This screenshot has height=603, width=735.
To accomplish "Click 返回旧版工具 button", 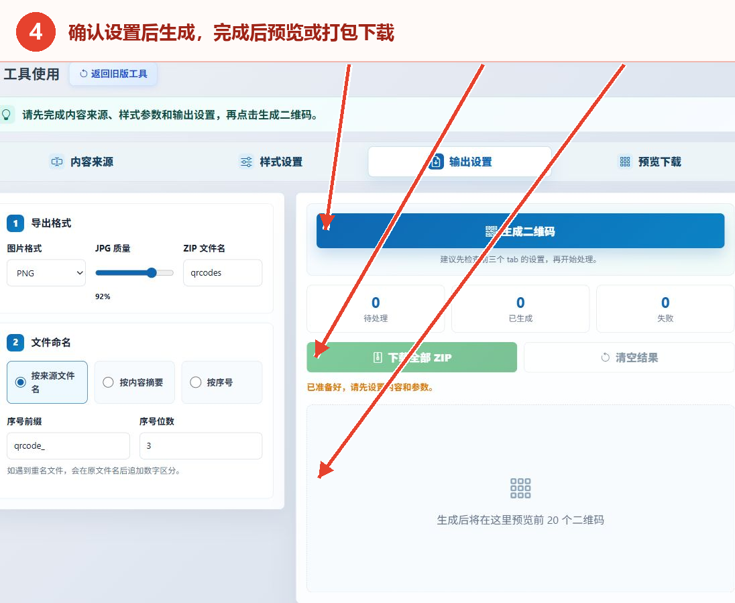I will coord(113,74).
